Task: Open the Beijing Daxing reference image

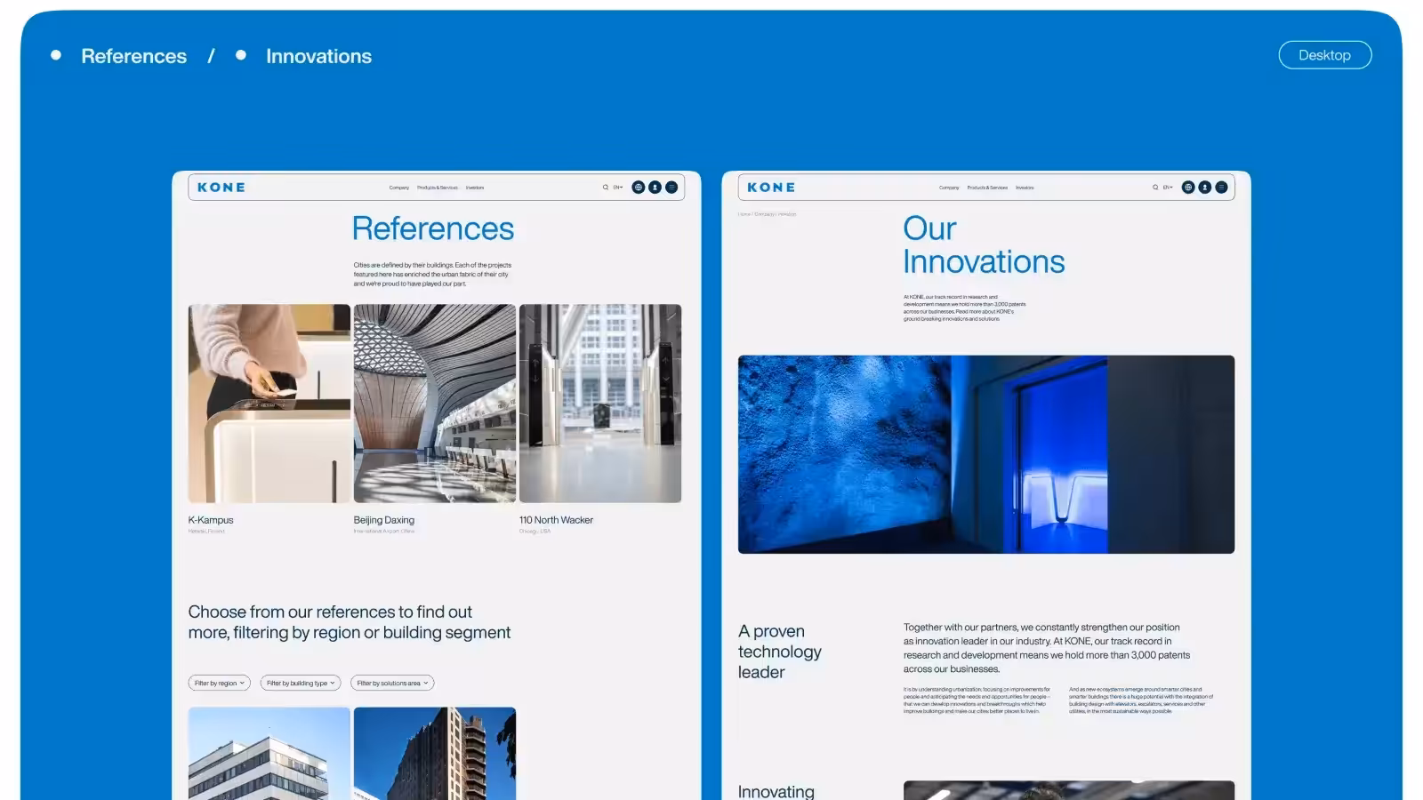Action: [434, 404]
